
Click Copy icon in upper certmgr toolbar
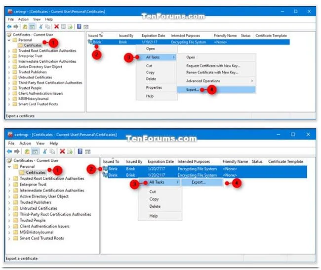coord(48,27)
